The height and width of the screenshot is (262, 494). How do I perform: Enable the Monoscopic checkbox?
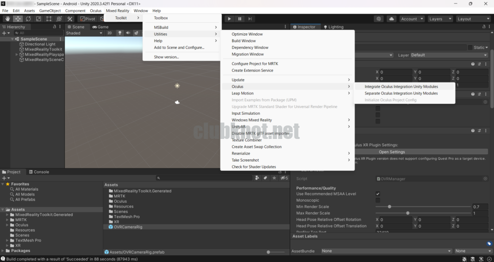click(378, 200)
